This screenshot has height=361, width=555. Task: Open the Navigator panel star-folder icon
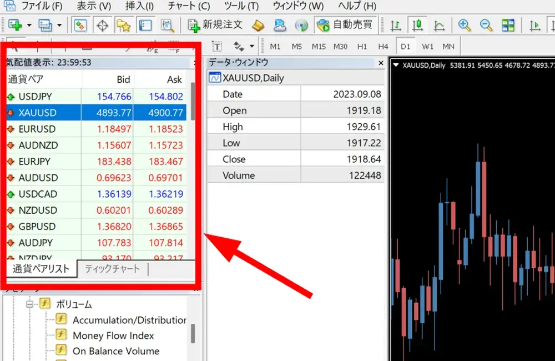click(123, 25)
